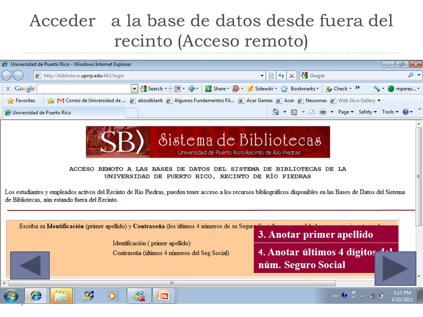The image size is (423, 317).
Task: Click the page's vertical scrollbar thumb
Action: [419, 177]
